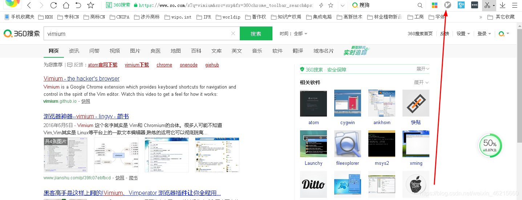The height and width of the screenshot is (200, 522).
Task: Open the Vimium - the hacker's browser result
Action: click(81, 78)
